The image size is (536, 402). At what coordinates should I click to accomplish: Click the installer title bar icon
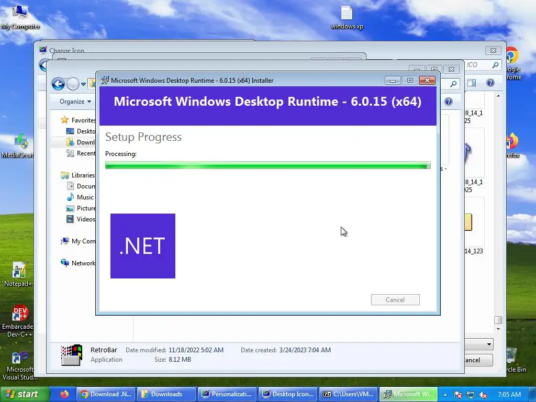coord(105,80)
